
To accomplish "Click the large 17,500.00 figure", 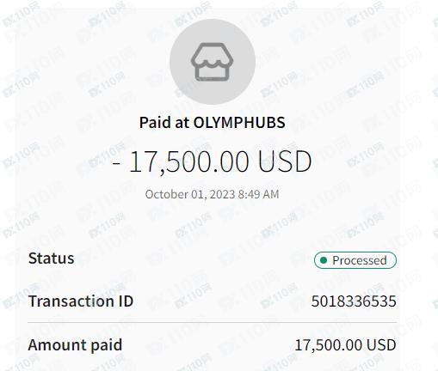I will pyautogui.click(x=189, y=161).
